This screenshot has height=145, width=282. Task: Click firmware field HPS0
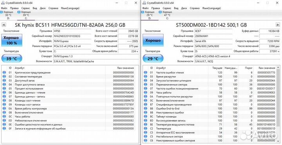[72, 31]
